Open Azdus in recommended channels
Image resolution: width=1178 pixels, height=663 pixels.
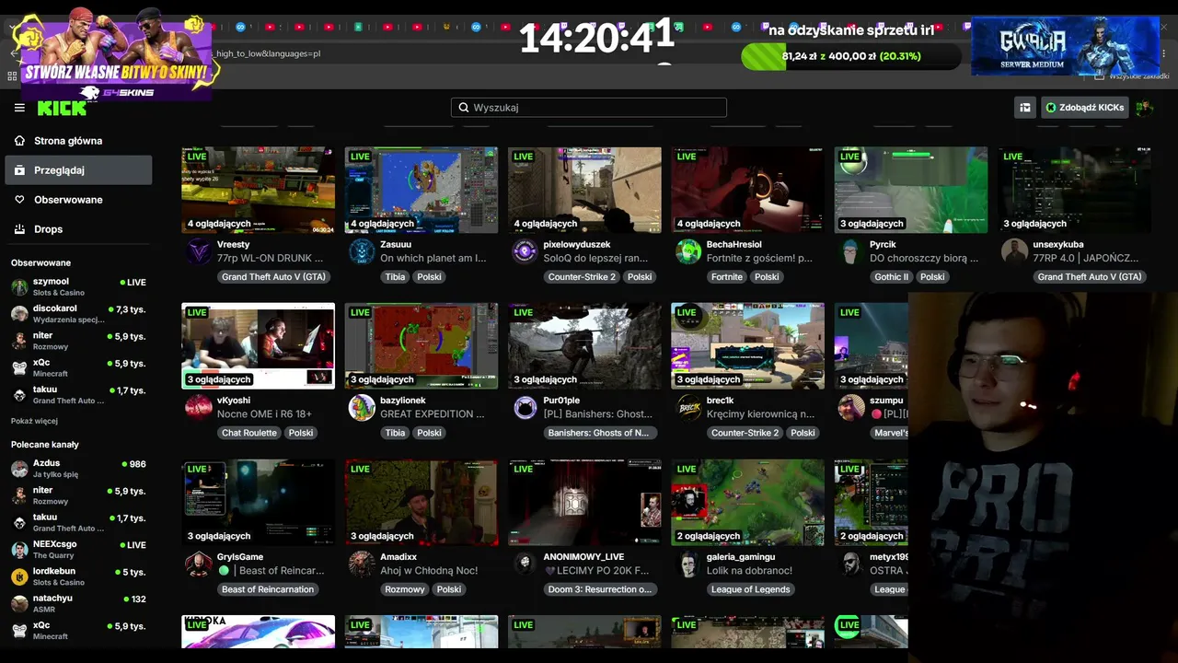(78, 469)
